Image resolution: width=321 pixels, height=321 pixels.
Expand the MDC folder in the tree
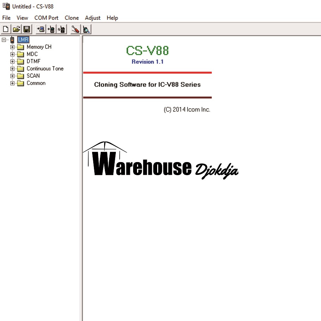click(12, 54)
